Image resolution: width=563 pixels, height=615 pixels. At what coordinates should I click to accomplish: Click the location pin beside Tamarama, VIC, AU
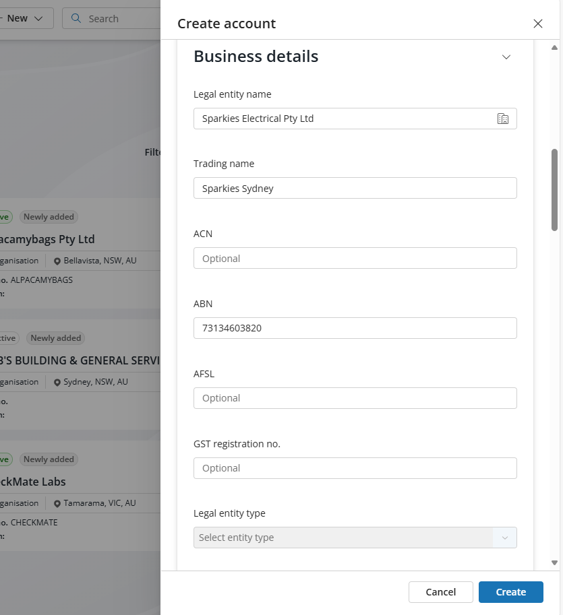click(x=57, y=503)
